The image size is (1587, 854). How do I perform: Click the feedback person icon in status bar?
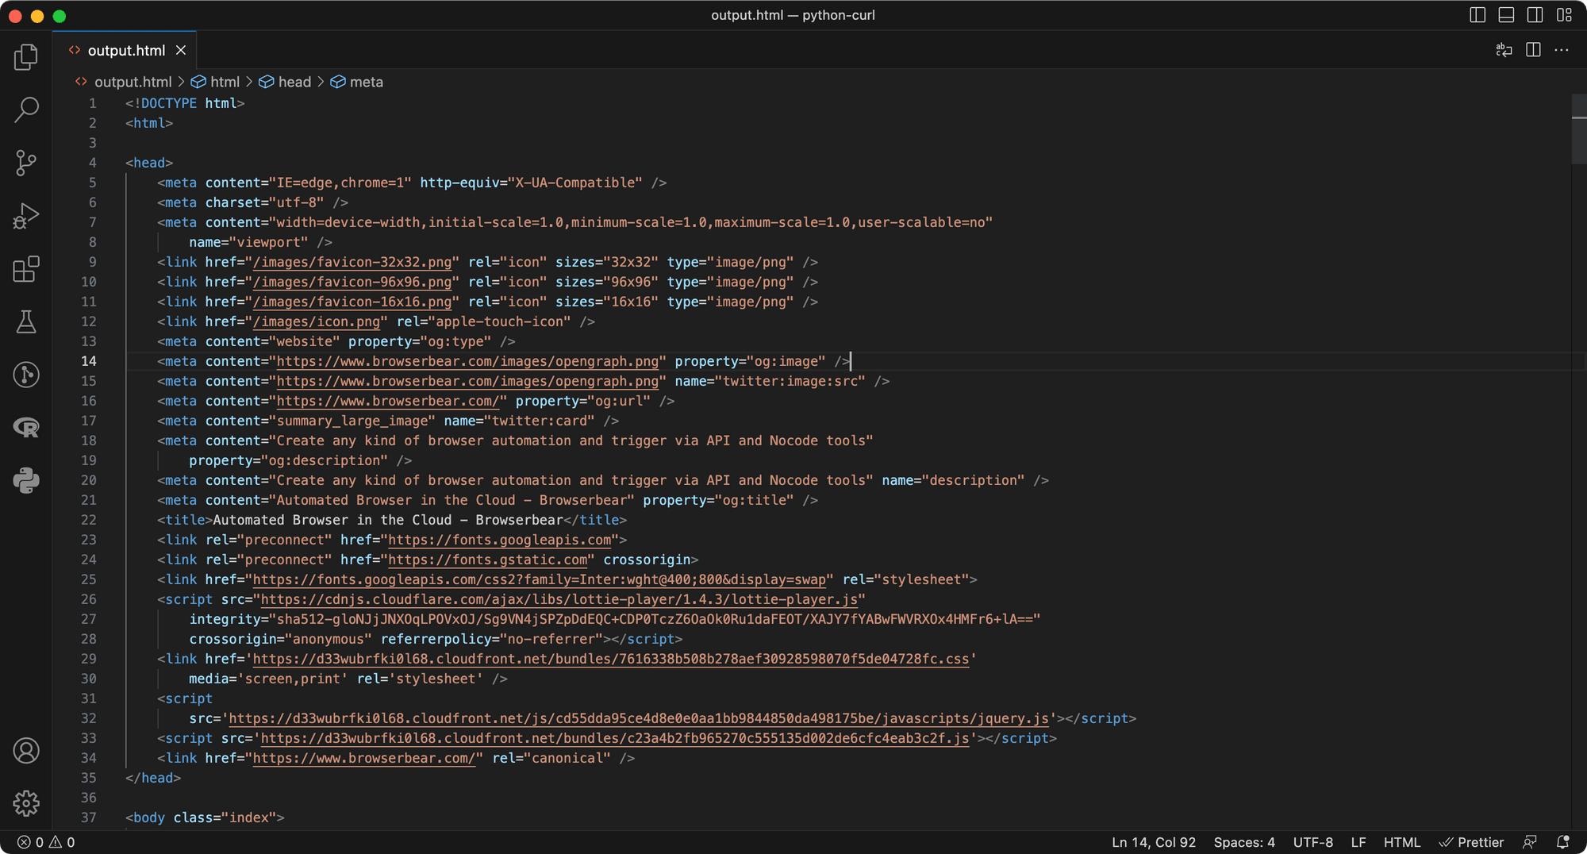[x=1530, y=842]
